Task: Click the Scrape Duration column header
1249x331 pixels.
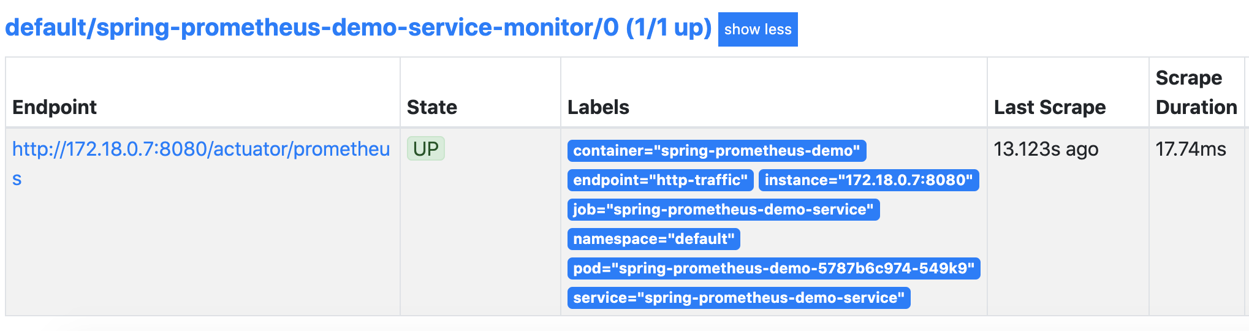Action: click(x=1196, y=93)
